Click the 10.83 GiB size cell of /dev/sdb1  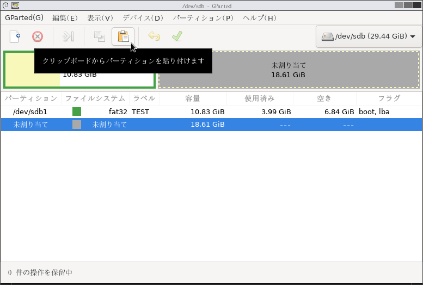click(x=207, y=111)
